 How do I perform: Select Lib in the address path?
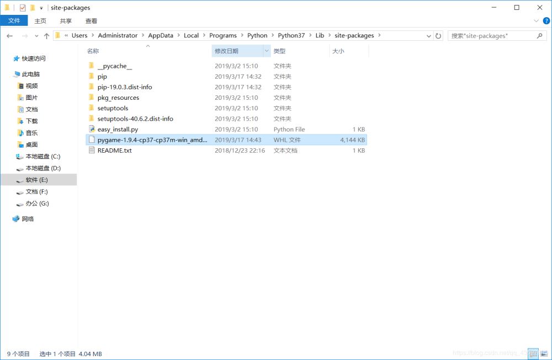click(320, 35)
